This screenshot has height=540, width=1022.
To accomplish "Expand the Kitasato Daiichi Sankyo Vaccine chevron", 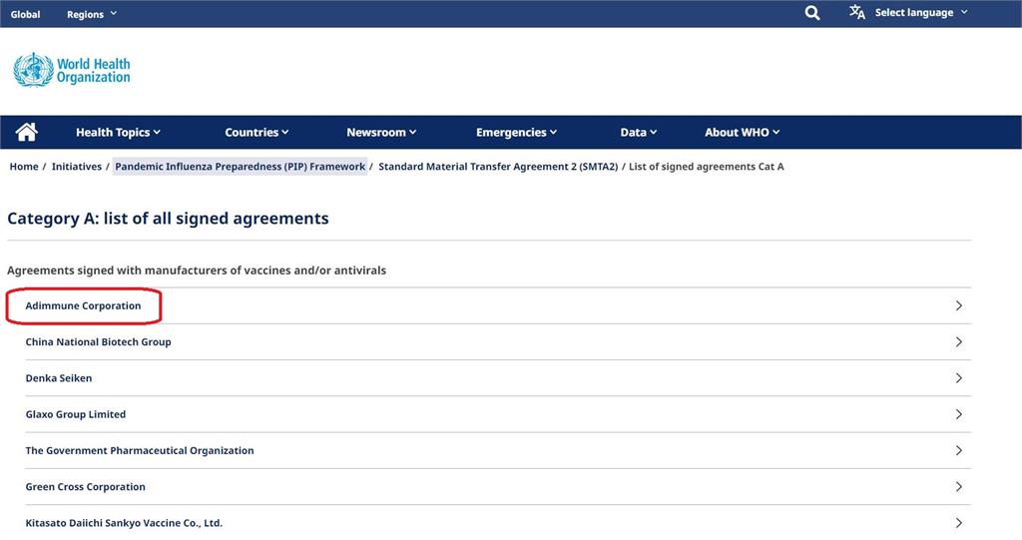I will [x=959, y=523].
